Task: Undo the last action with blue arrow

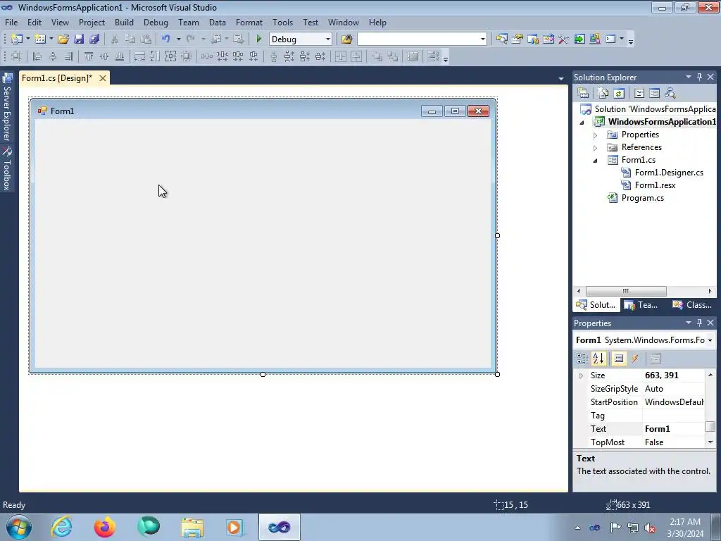Action: click(x=166, y=39)
